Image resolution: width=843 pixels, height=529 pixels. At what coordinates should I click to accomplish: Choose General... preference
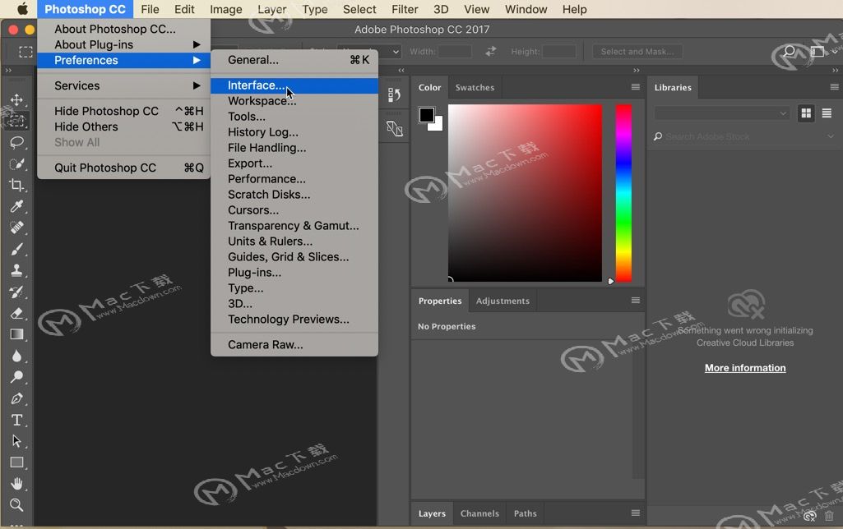click(x=294, y=60)
